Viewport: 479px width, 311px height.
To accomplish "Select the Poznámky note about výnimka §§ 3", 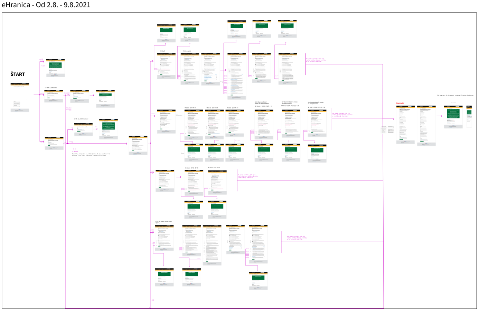I will [91, 155].
